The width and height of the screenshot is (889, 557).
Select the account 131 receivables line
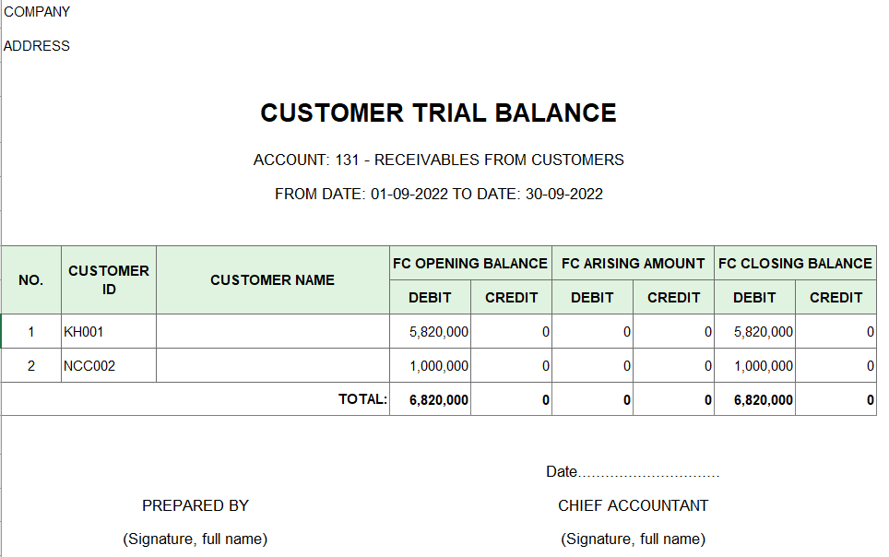(x=438, y=160)
